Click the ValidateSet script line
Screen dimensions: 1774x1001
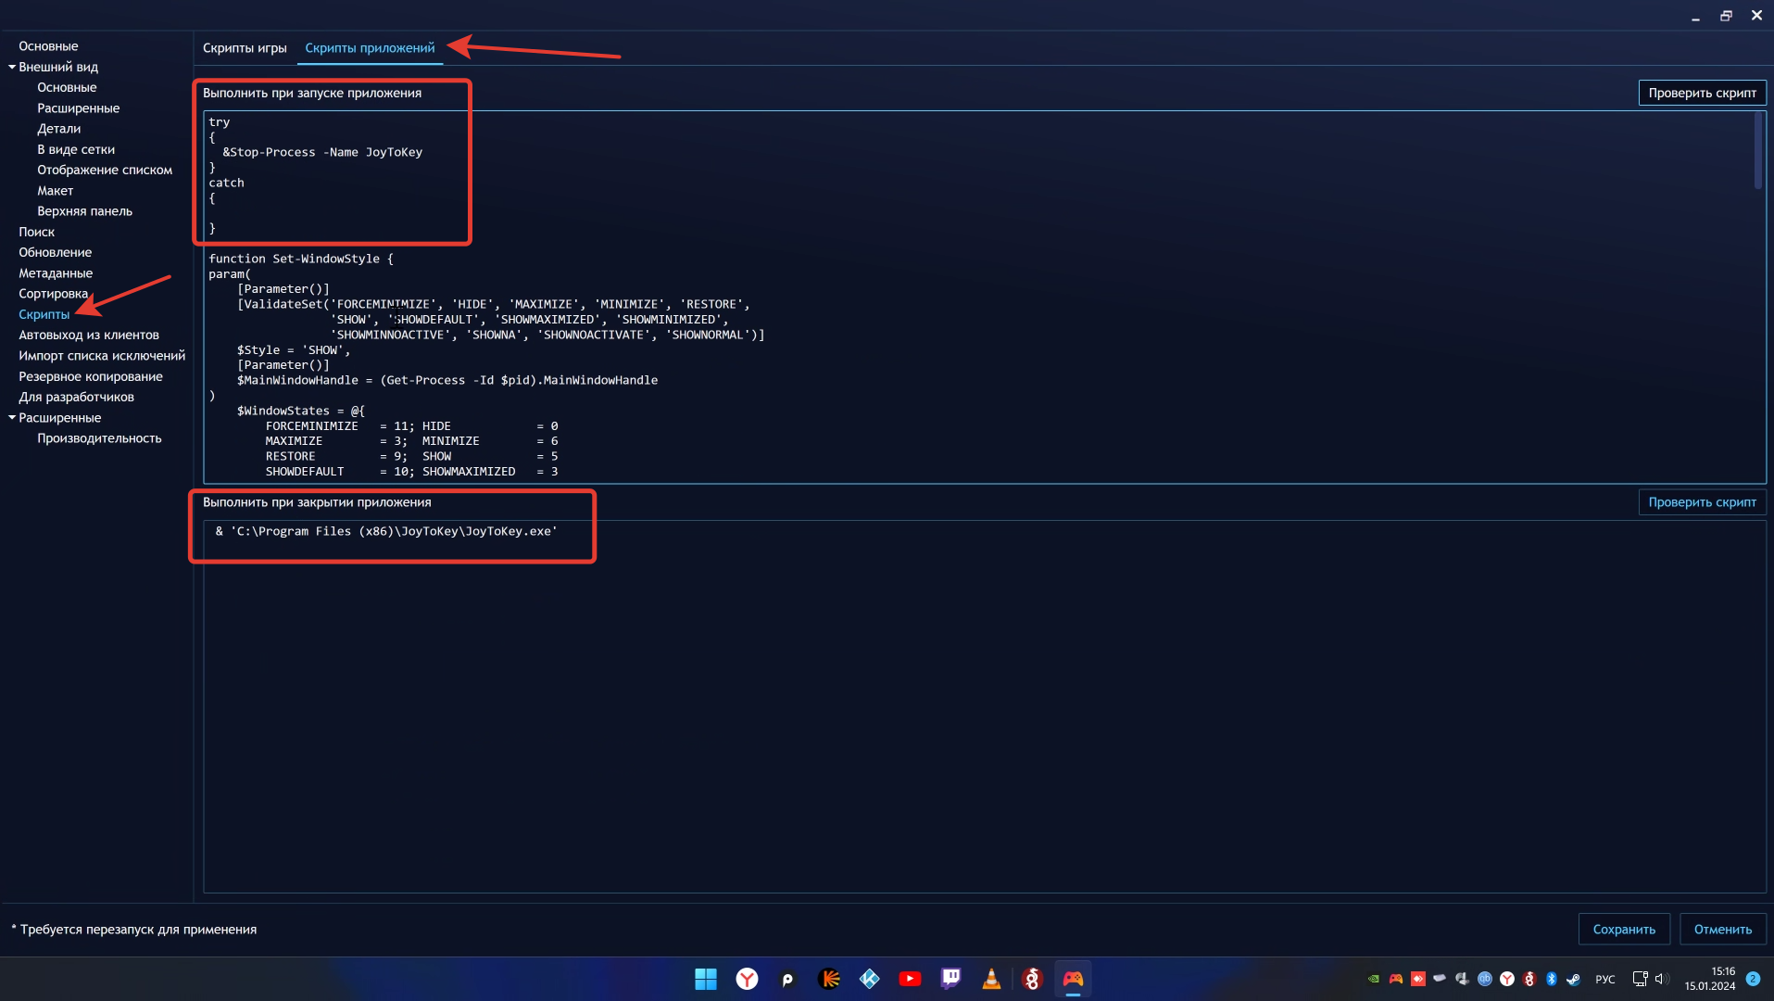pos(494,304)
